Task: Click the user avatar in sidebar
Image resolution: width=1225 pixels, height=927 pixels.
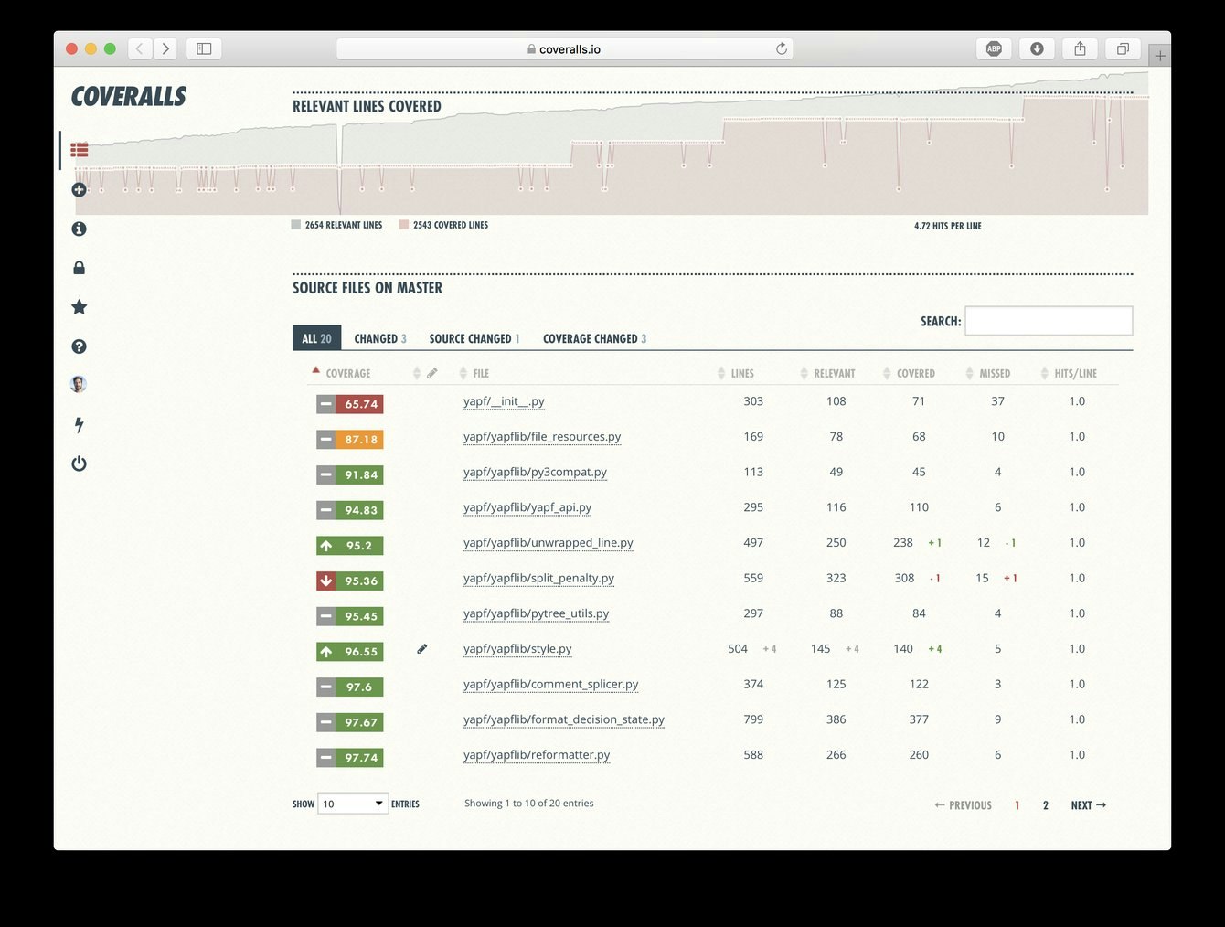Action: coord(79,384)
